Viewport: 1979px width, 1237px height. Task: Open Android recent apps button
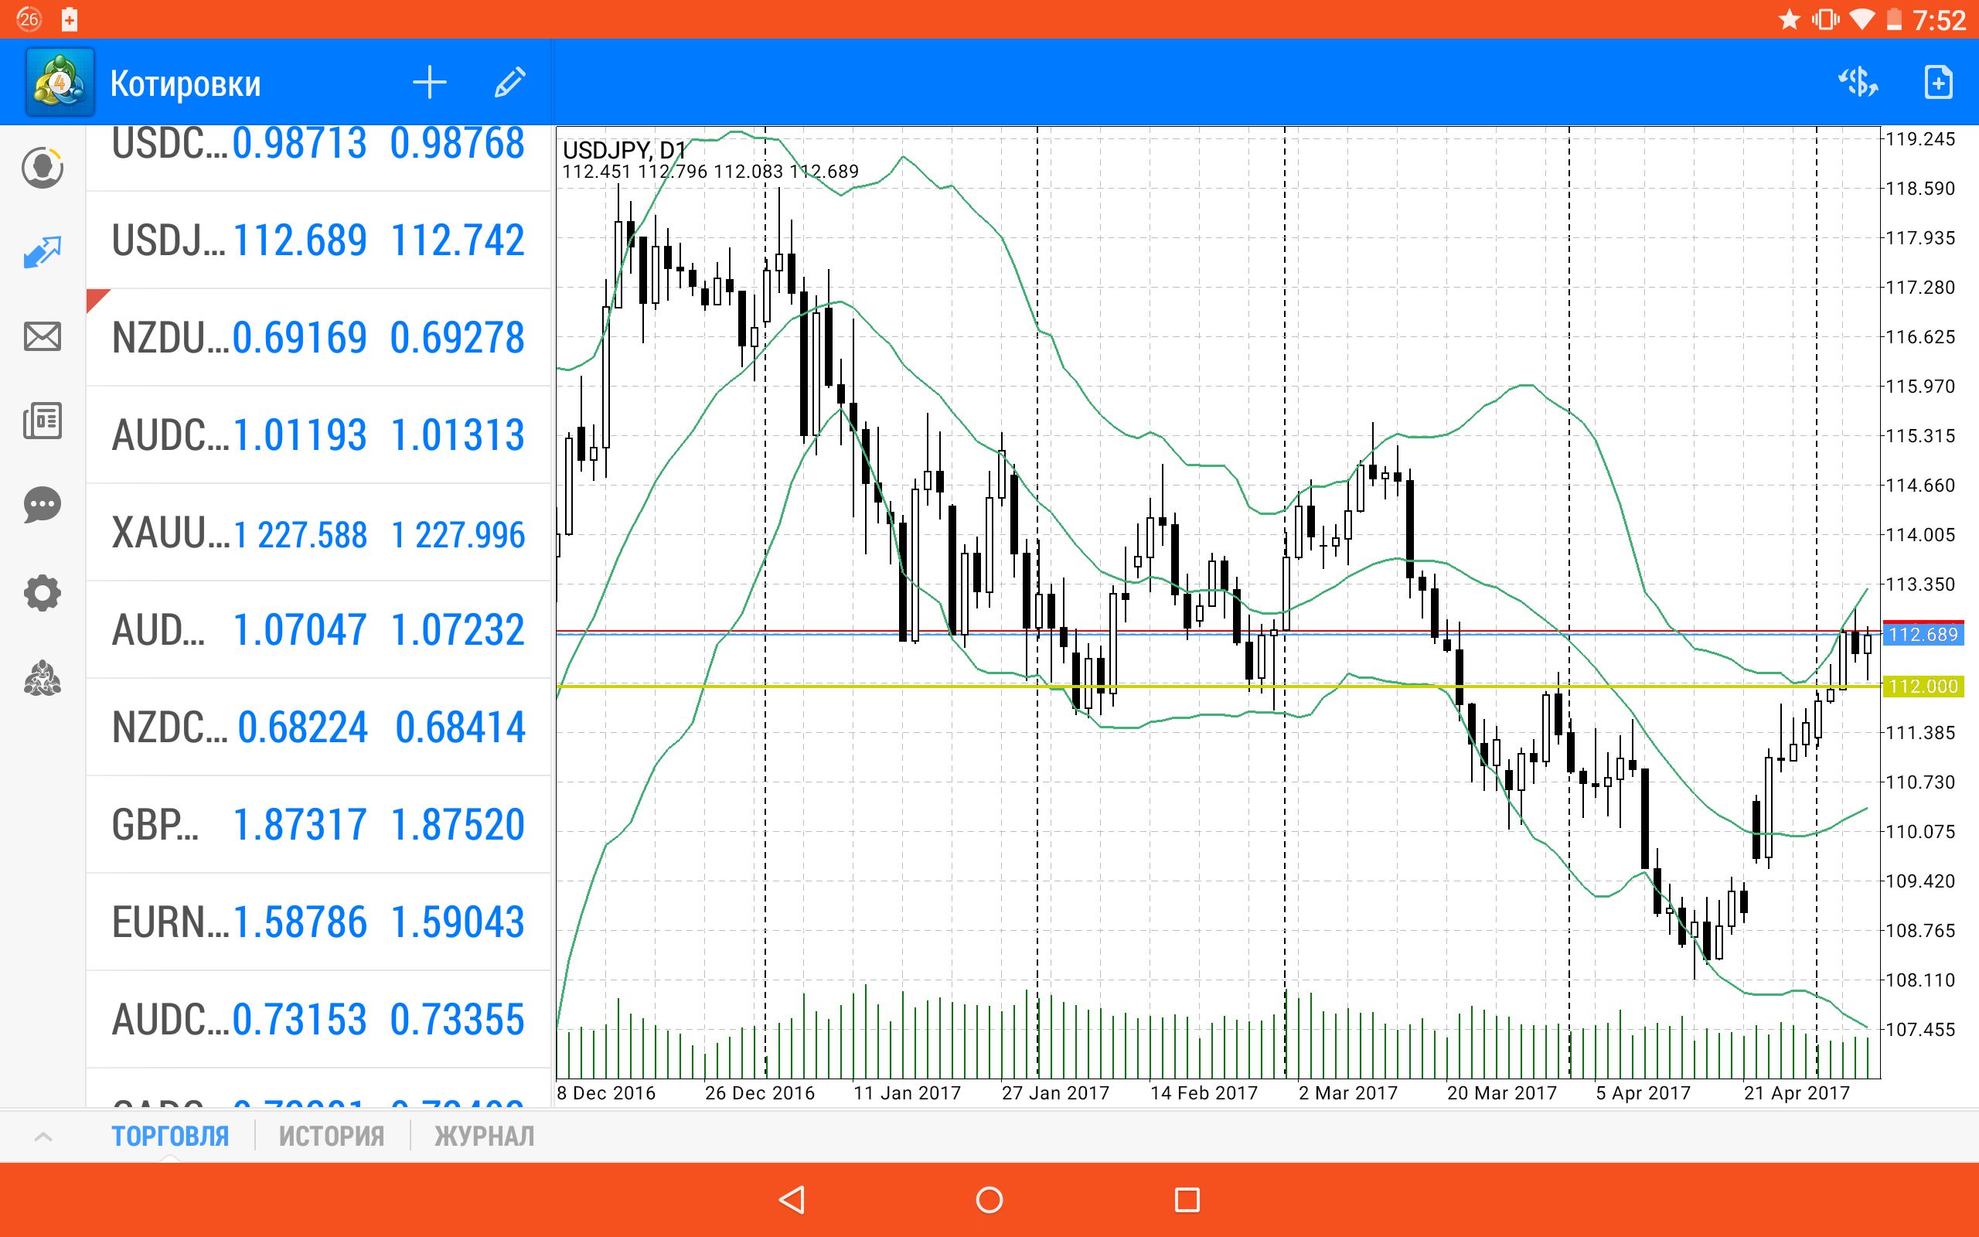pyautogui.click(x=1187, y=1200)
